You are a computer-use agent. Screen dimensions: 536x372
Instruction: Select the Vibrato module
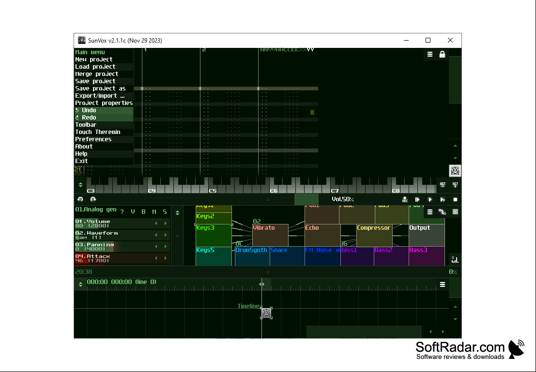click(270, 235)
